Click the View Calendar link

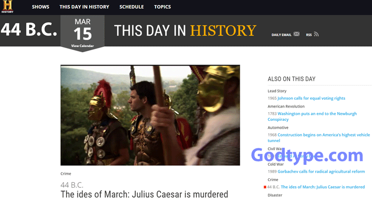point(82,46)
